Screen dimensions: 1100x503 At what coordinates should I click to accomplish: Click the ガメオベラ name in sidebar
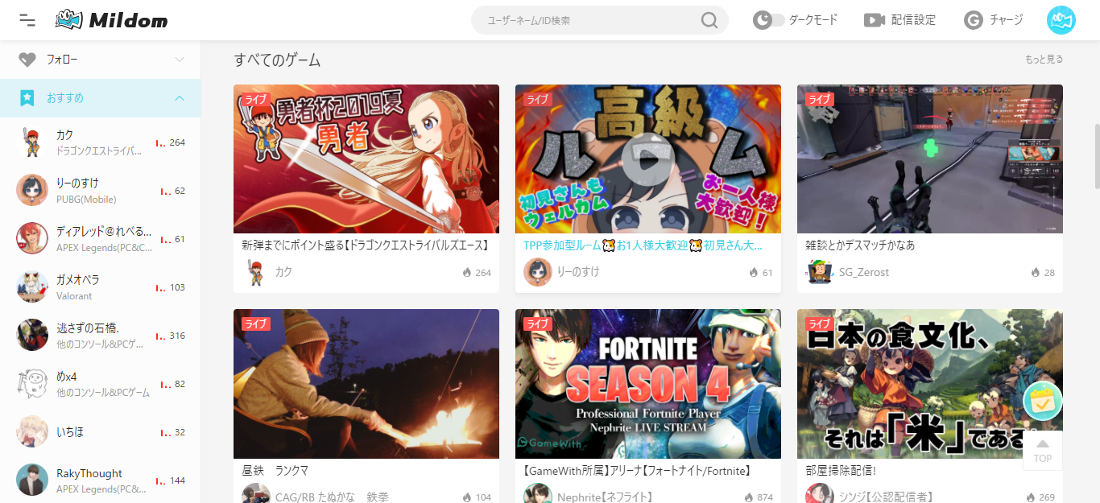[77, 279]
